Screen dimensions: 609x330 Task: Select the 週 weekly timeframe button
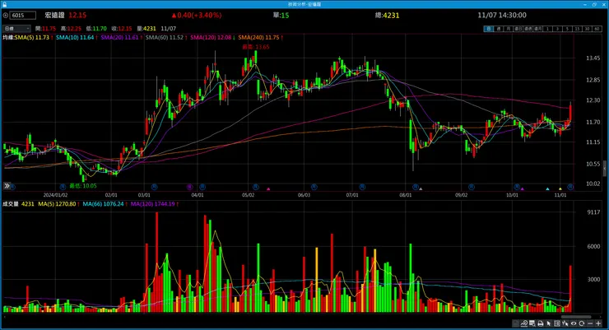coord(499,29)
